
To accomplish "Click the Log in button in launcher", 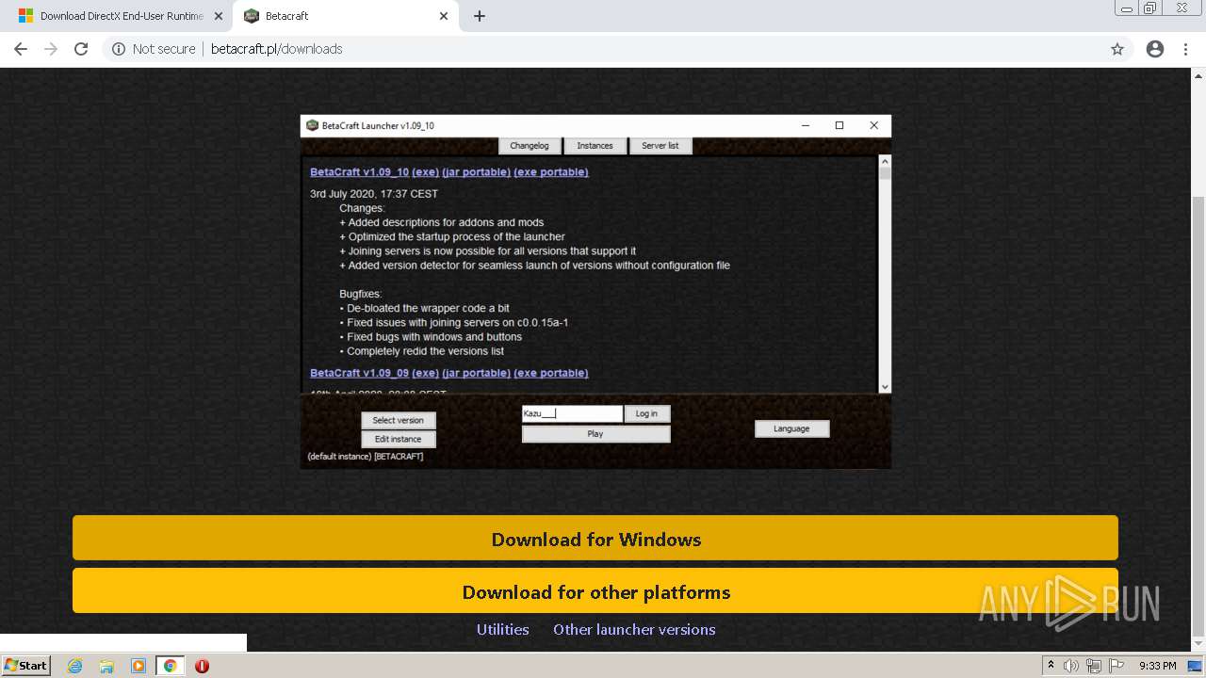I will pyautogui.click(x=647, y=413).
